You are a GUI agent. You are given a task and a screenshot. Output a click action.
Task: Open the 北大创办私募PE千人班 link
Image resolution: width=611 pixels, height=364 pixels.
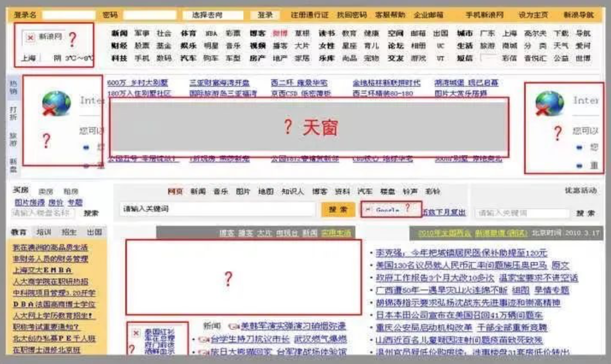(x=54, y=338)
